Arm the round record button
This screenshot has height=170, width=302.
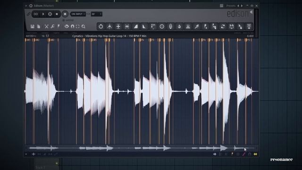pos(65,14)
